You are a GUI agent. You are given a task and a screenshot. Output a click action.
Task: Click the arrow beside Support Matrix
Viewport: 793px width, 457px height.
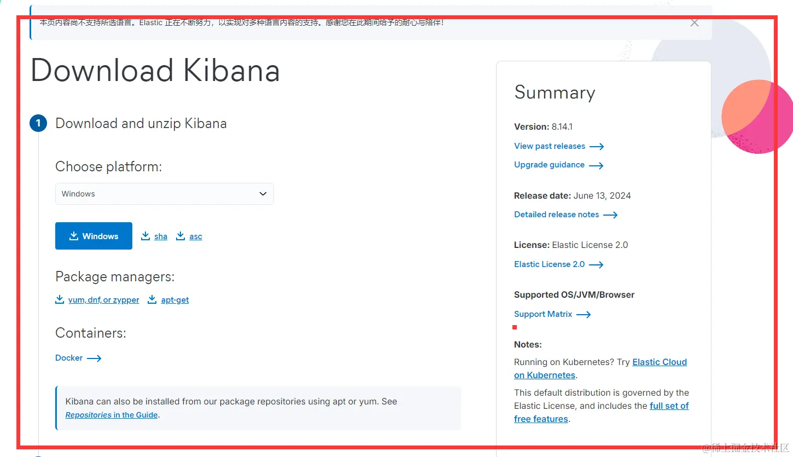point(584,315)
